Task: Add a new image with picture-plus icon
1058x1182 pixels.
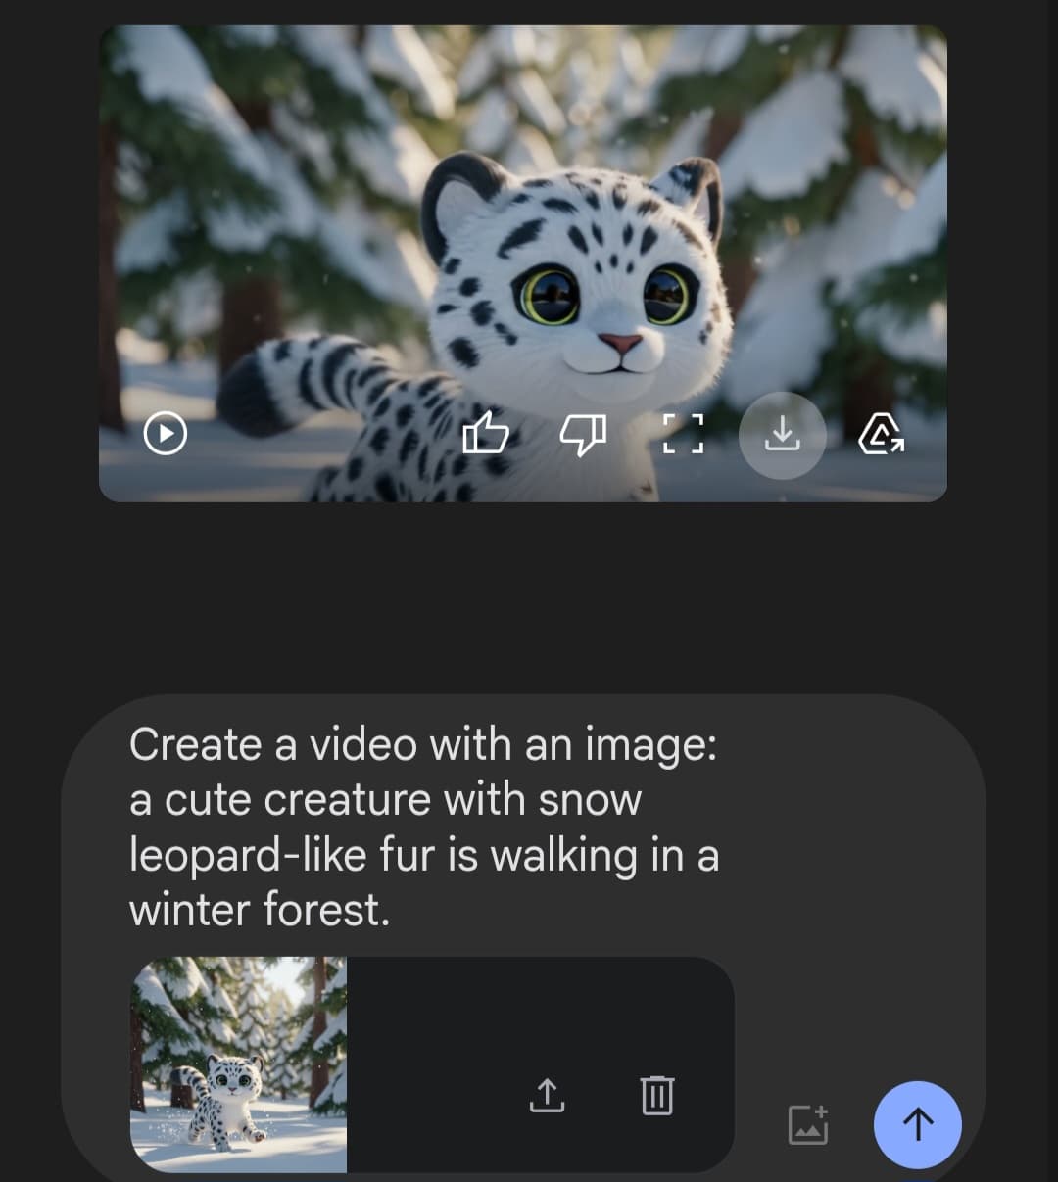Action: tap(808, 1124)
